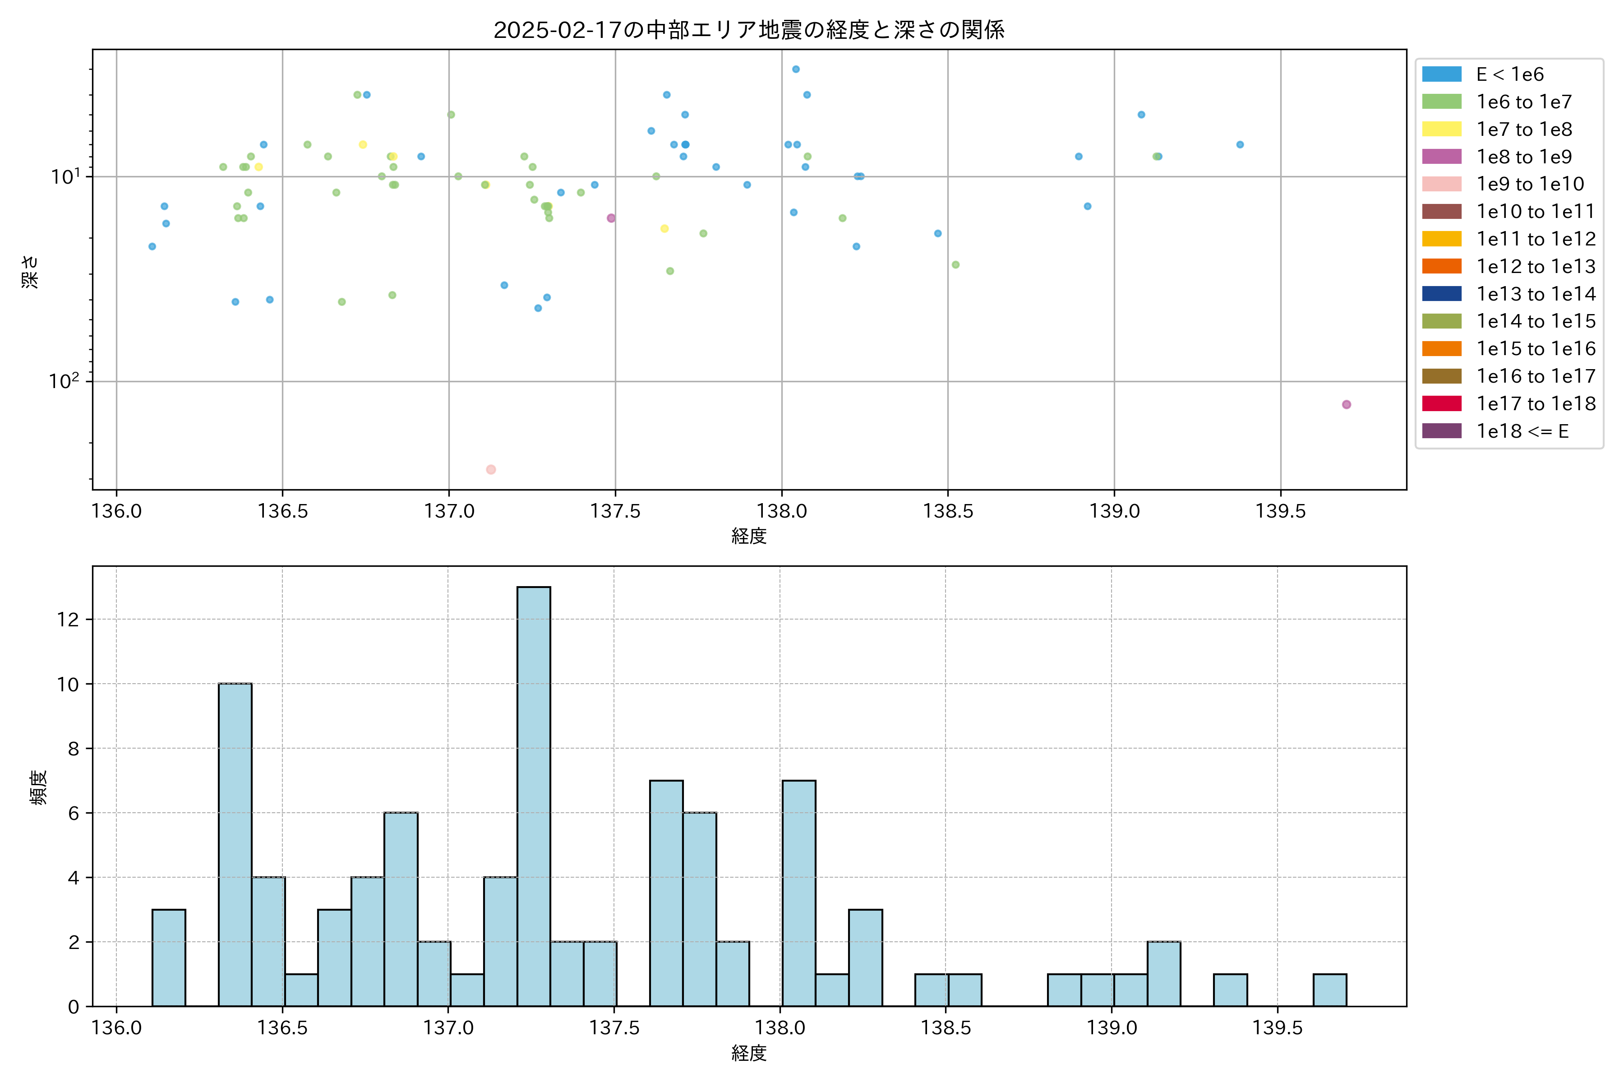Click the histogram bar with frequency 10
This screenshot has height=1083, width=1624.
(x=235, y=844)
